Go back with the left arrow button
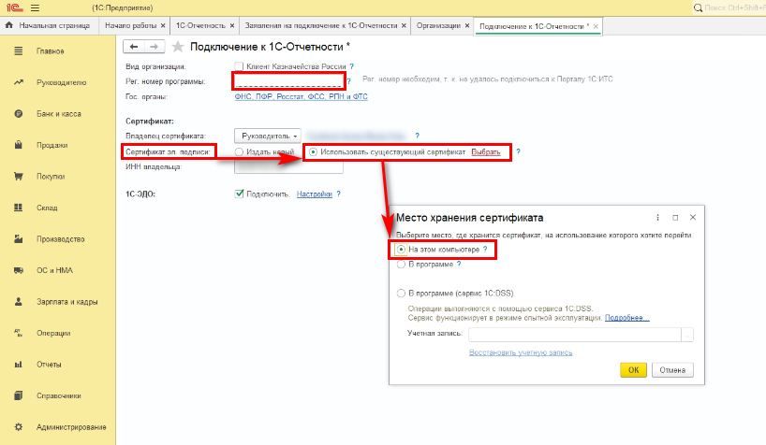 [x=133, y=47]
